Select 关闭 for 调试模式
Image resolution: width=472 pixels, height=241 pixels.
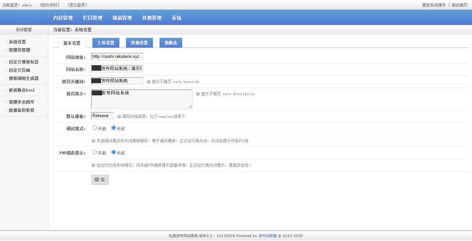(113, 128)
